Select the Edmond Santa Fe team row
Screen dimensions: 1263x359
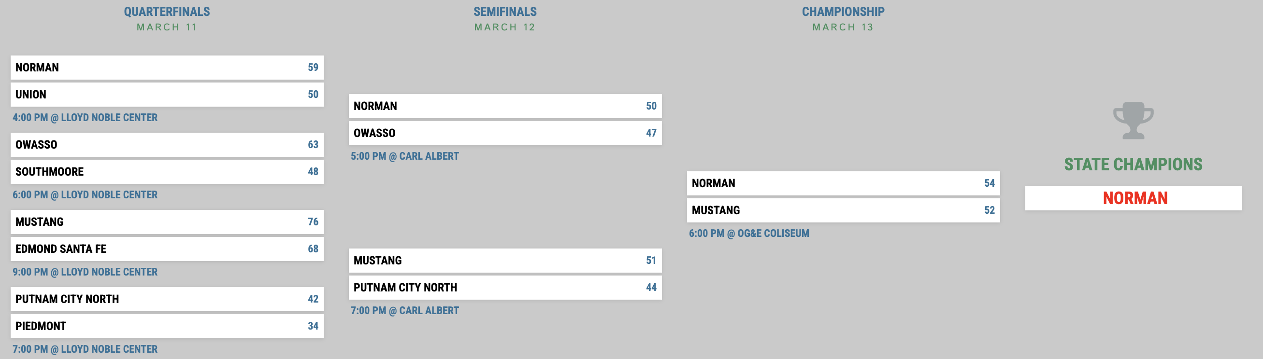167,249
